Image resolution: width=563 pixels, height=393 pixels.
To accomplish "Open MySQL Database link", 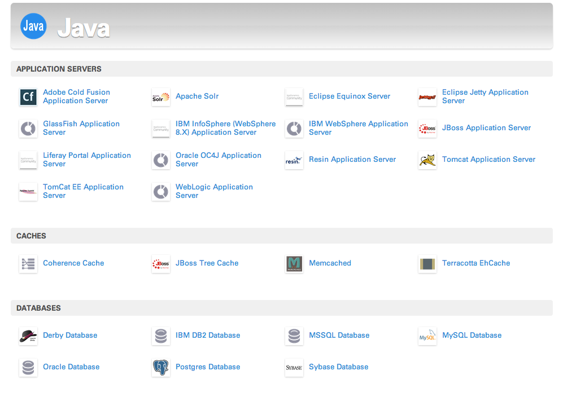I will click(x=472, y=335).
